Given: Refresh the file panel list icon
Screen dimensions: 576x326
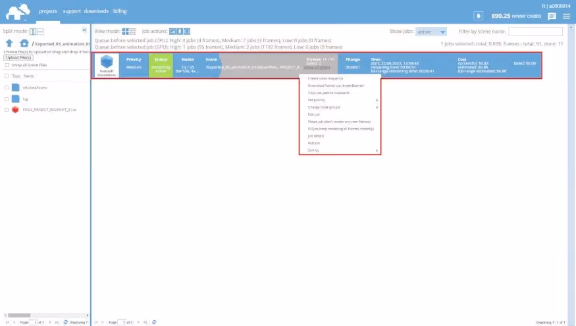Looking at the screenshot, I should click(x=65, y=322).
